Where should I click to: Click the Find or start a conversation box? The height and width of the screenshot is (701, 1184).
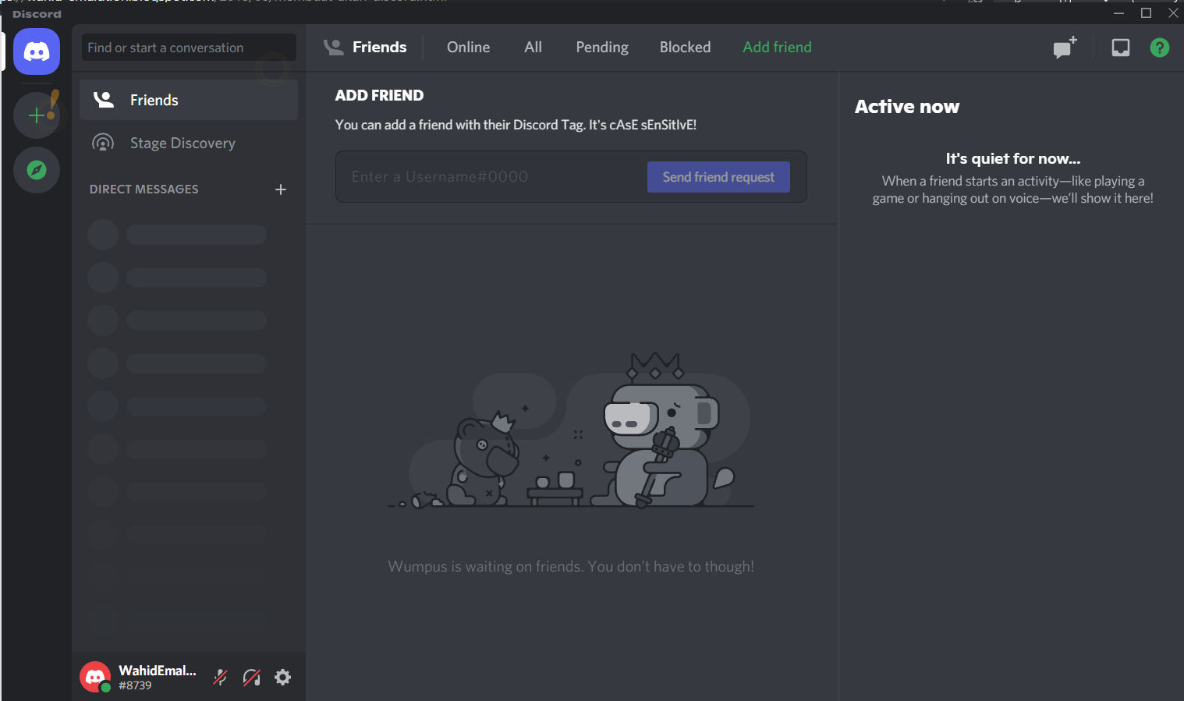[x=189, y=48]
